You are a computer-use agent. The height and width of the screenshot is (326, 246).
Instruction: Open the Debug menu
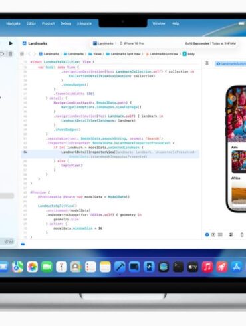66,23
